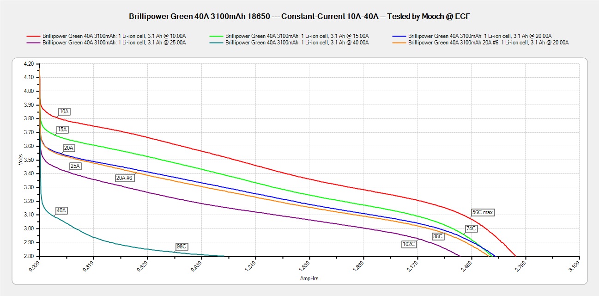Click the legend text ending in '@ 40.00A'
This screenshot has height=296, width=599.
(x=297, y=43)
